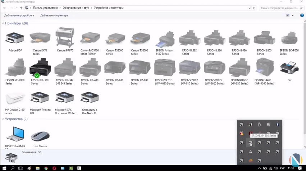Select the EPSON XP-430 Series printer

90,72
